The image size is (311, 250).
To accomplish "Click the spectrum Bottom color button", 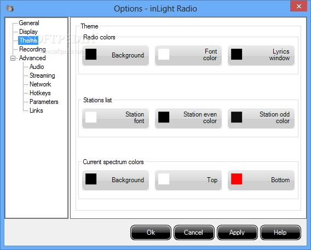I will pyautogui.click(x=261, y=180).
